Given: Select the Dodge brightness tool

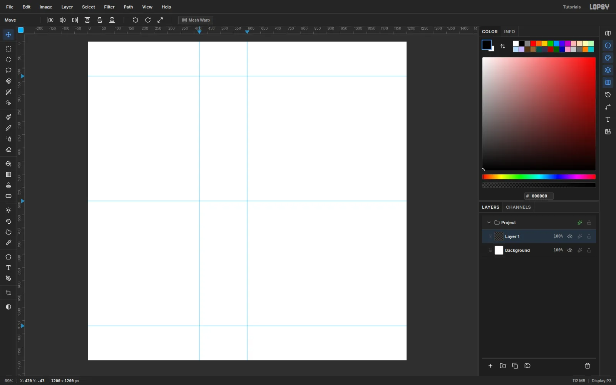Looking at the screenshot, I should point(8,210).
